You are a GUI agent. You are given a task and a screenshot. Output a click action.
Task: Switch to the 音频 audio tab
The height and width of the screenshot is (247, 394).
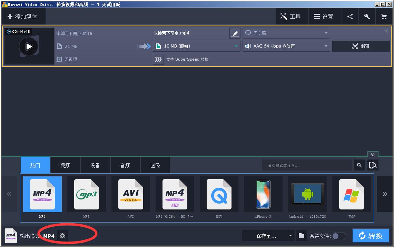click(125, 165)
